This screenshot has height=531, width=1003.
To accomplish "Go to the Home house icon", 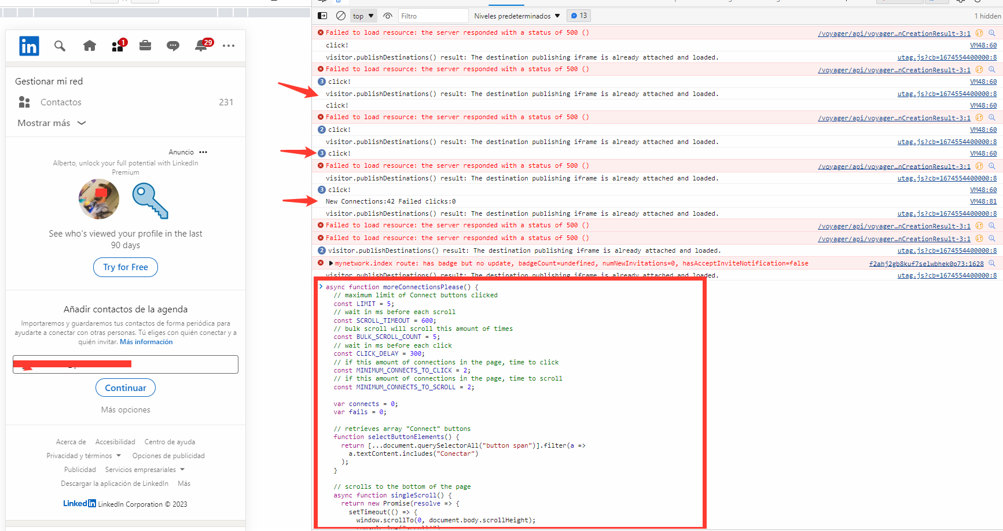I will coord(90,46).
